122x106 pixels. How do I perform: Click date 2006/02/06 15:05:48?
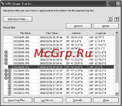(x=51, y=37)
